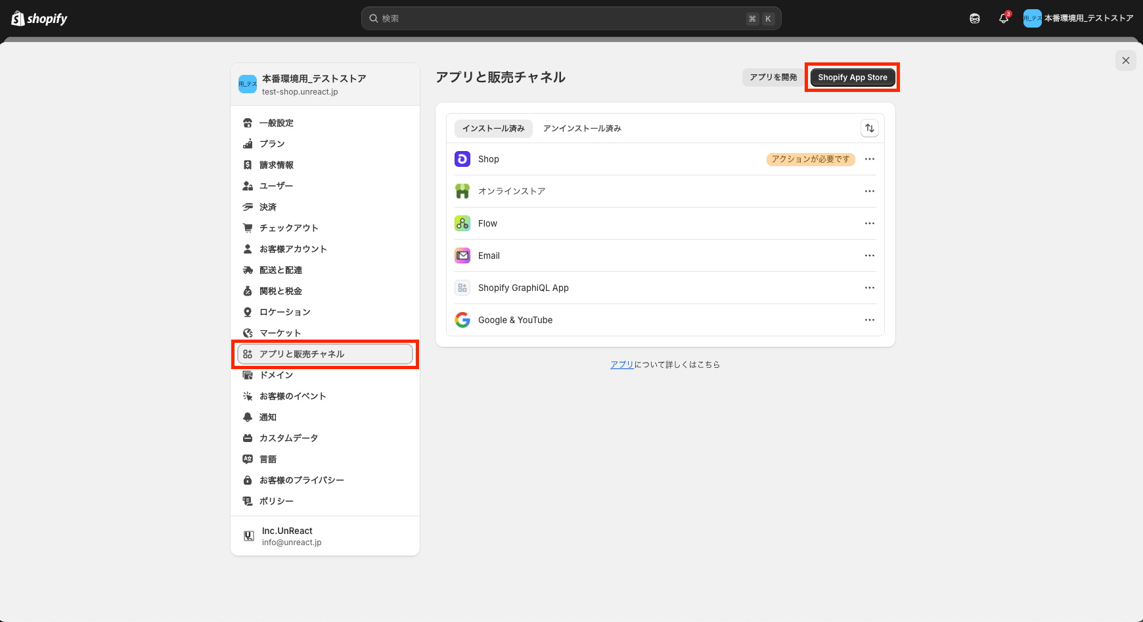Click the Shopify App Store button

(852, 77)
